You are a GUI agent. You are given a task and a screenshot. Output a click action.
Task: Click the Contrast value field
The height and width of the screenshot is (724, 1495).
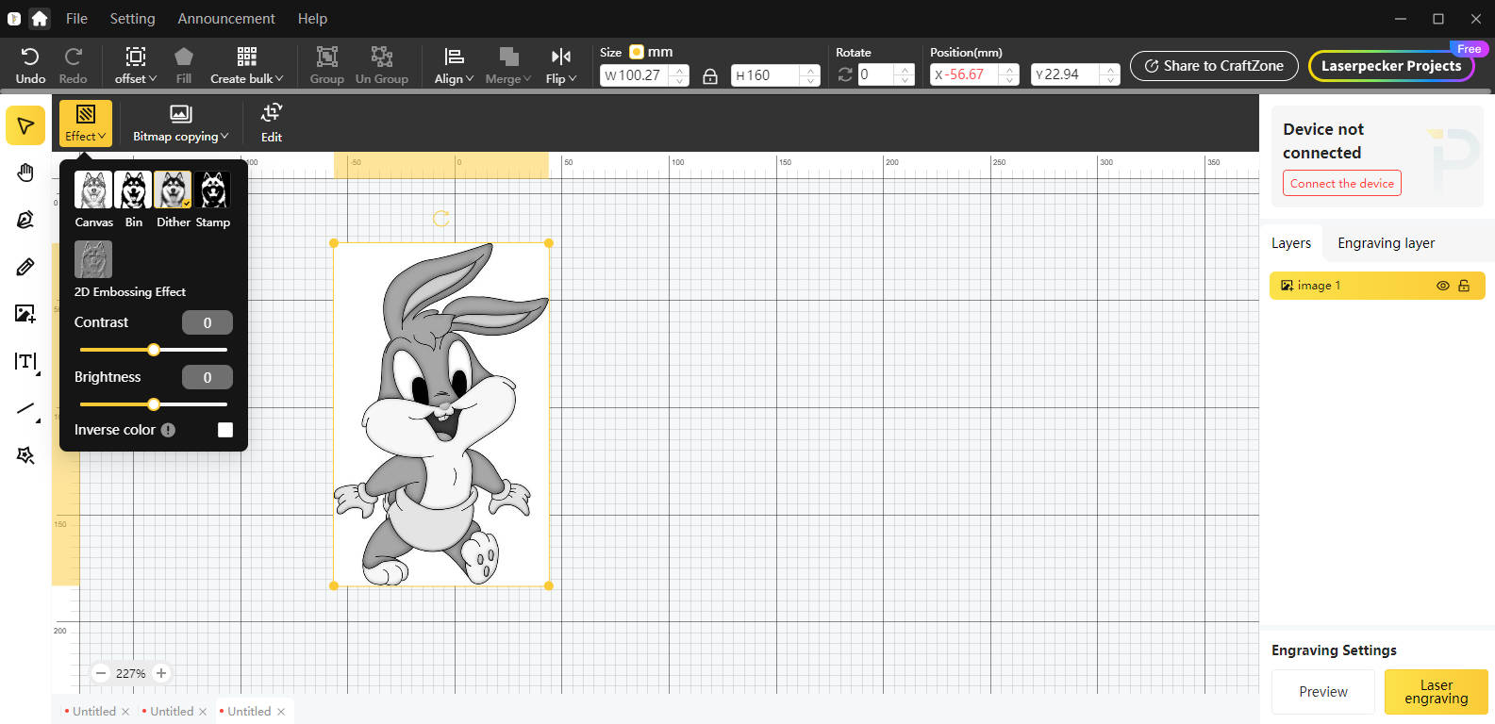[x=208, y=322]
